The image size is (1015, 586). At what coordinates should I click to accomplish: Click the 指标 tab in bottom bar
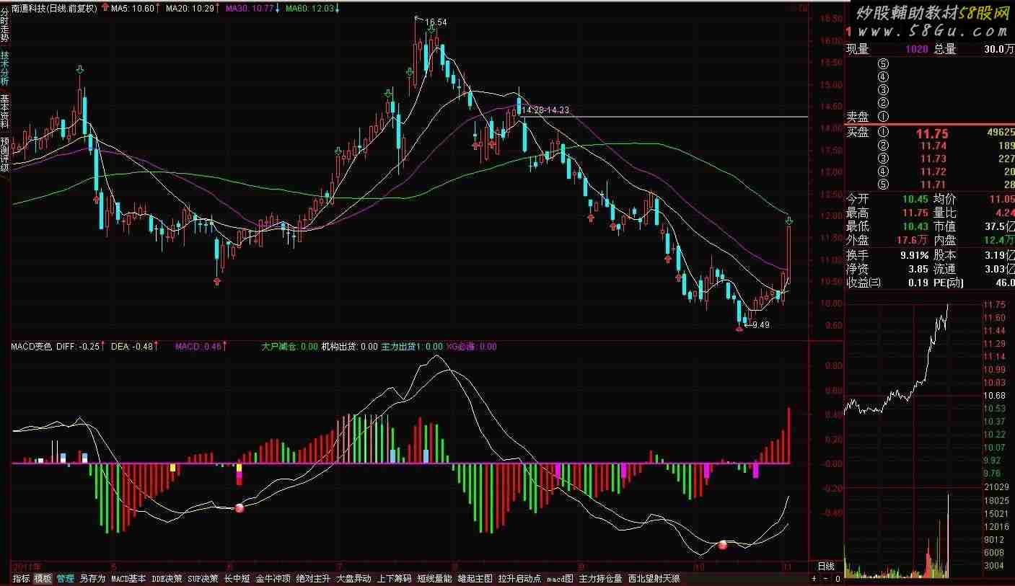click(21, 578)
